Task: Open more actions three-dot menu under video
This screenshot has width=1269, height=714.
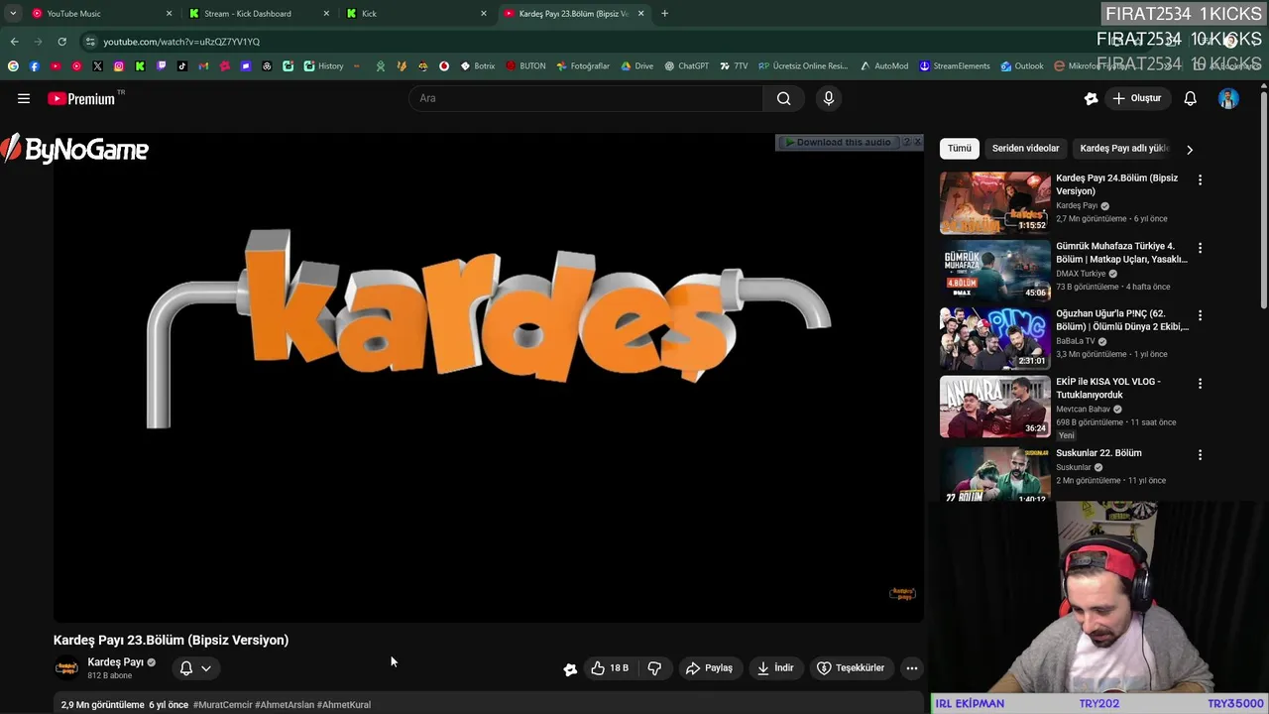Action: pyautogui.click(x=911, y=668)
